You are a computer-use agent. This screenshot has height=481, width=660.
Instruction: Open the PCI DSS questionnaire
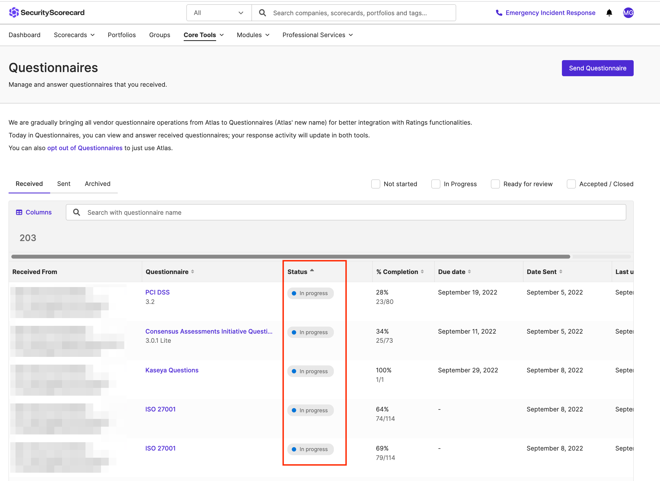pos(157,292)
